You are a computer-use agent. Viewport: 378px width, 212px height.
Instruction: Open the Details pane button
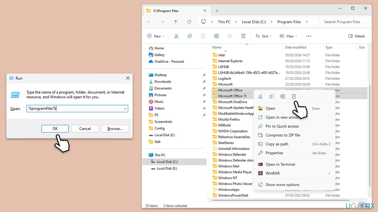357,36
